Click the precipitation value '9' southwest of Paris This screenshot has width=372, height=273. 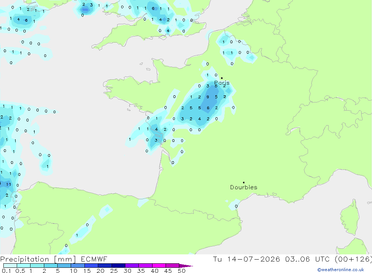(208, 97)
